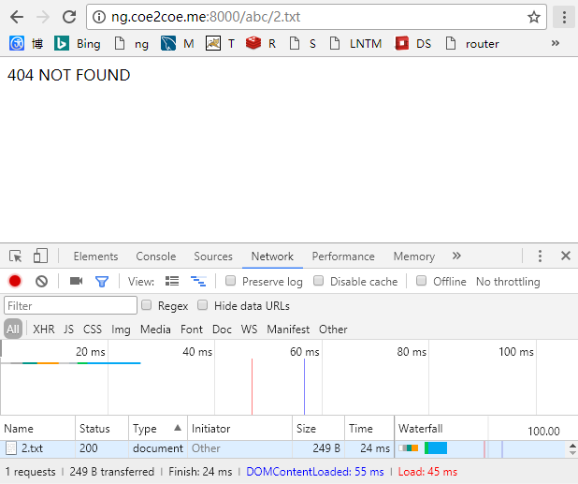
Task: Filter requests by Other
Action: [x=333, y=329]
